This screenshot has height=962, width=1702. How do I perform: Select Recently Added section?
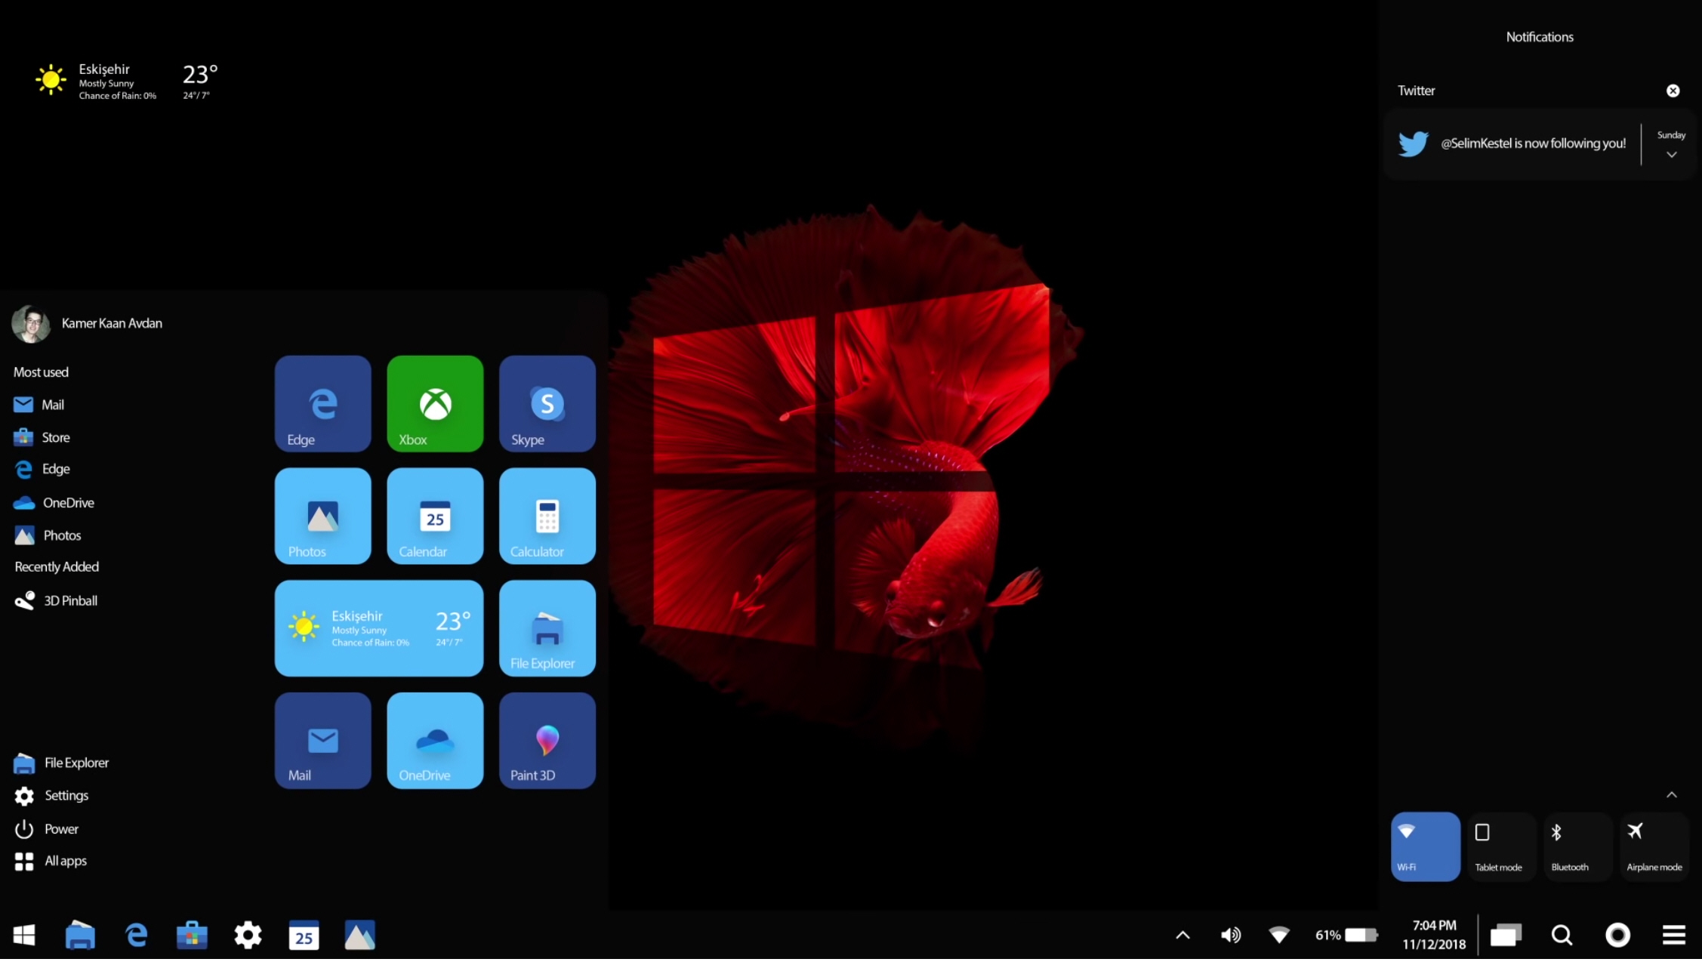55,566
